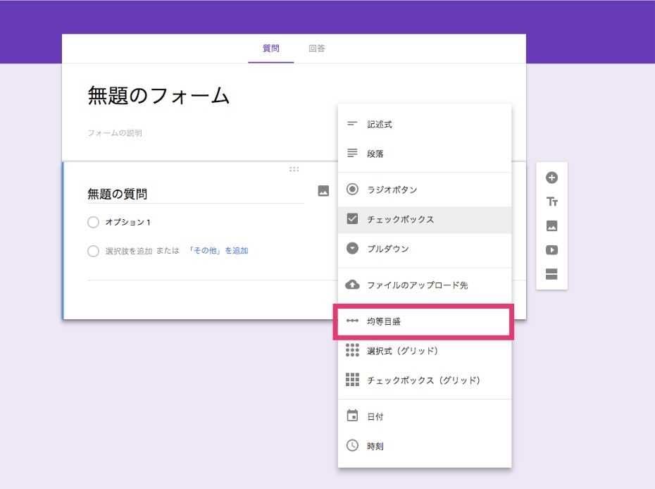
Task: Switch to the 質問 tab
Action: (272, 48)
